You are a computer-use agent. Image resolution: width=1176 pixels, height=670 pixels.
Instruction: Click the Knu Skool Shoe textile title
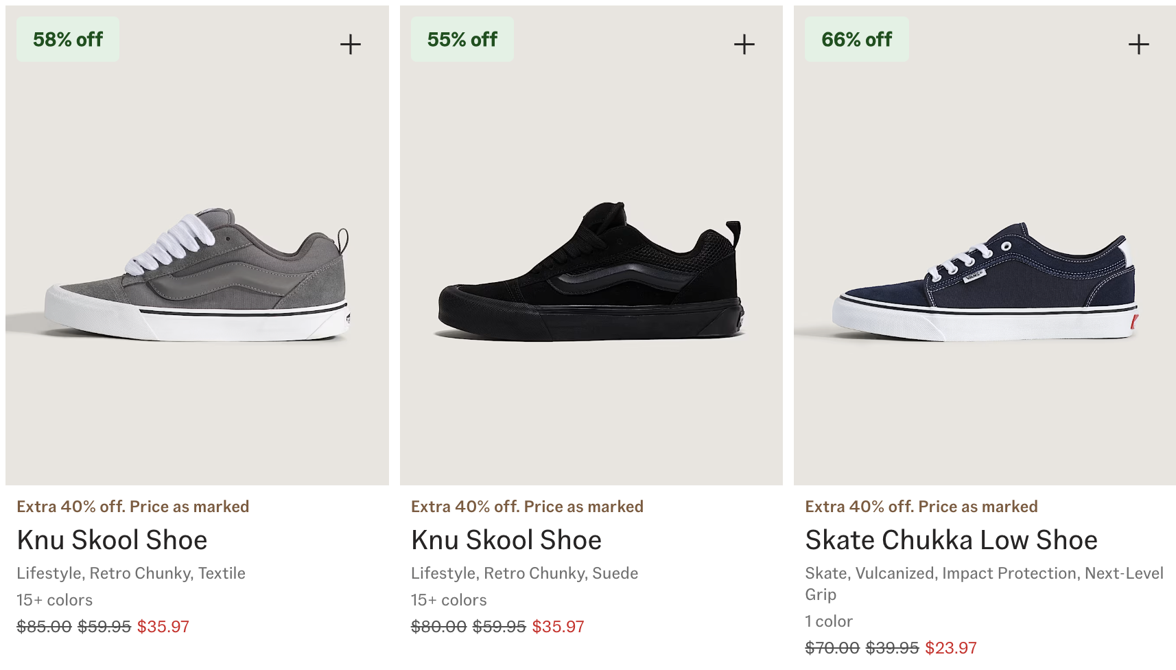[112, 540]
